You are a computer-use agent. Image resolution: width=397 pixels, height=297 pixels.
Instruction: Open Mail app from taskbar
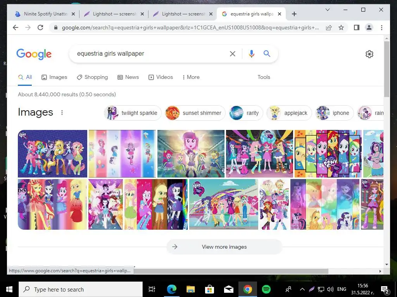pyautogui.click(x=229, y=289)
